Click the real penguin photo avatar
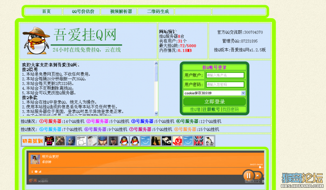Viewport: 326px width, 190px height. 210,141
